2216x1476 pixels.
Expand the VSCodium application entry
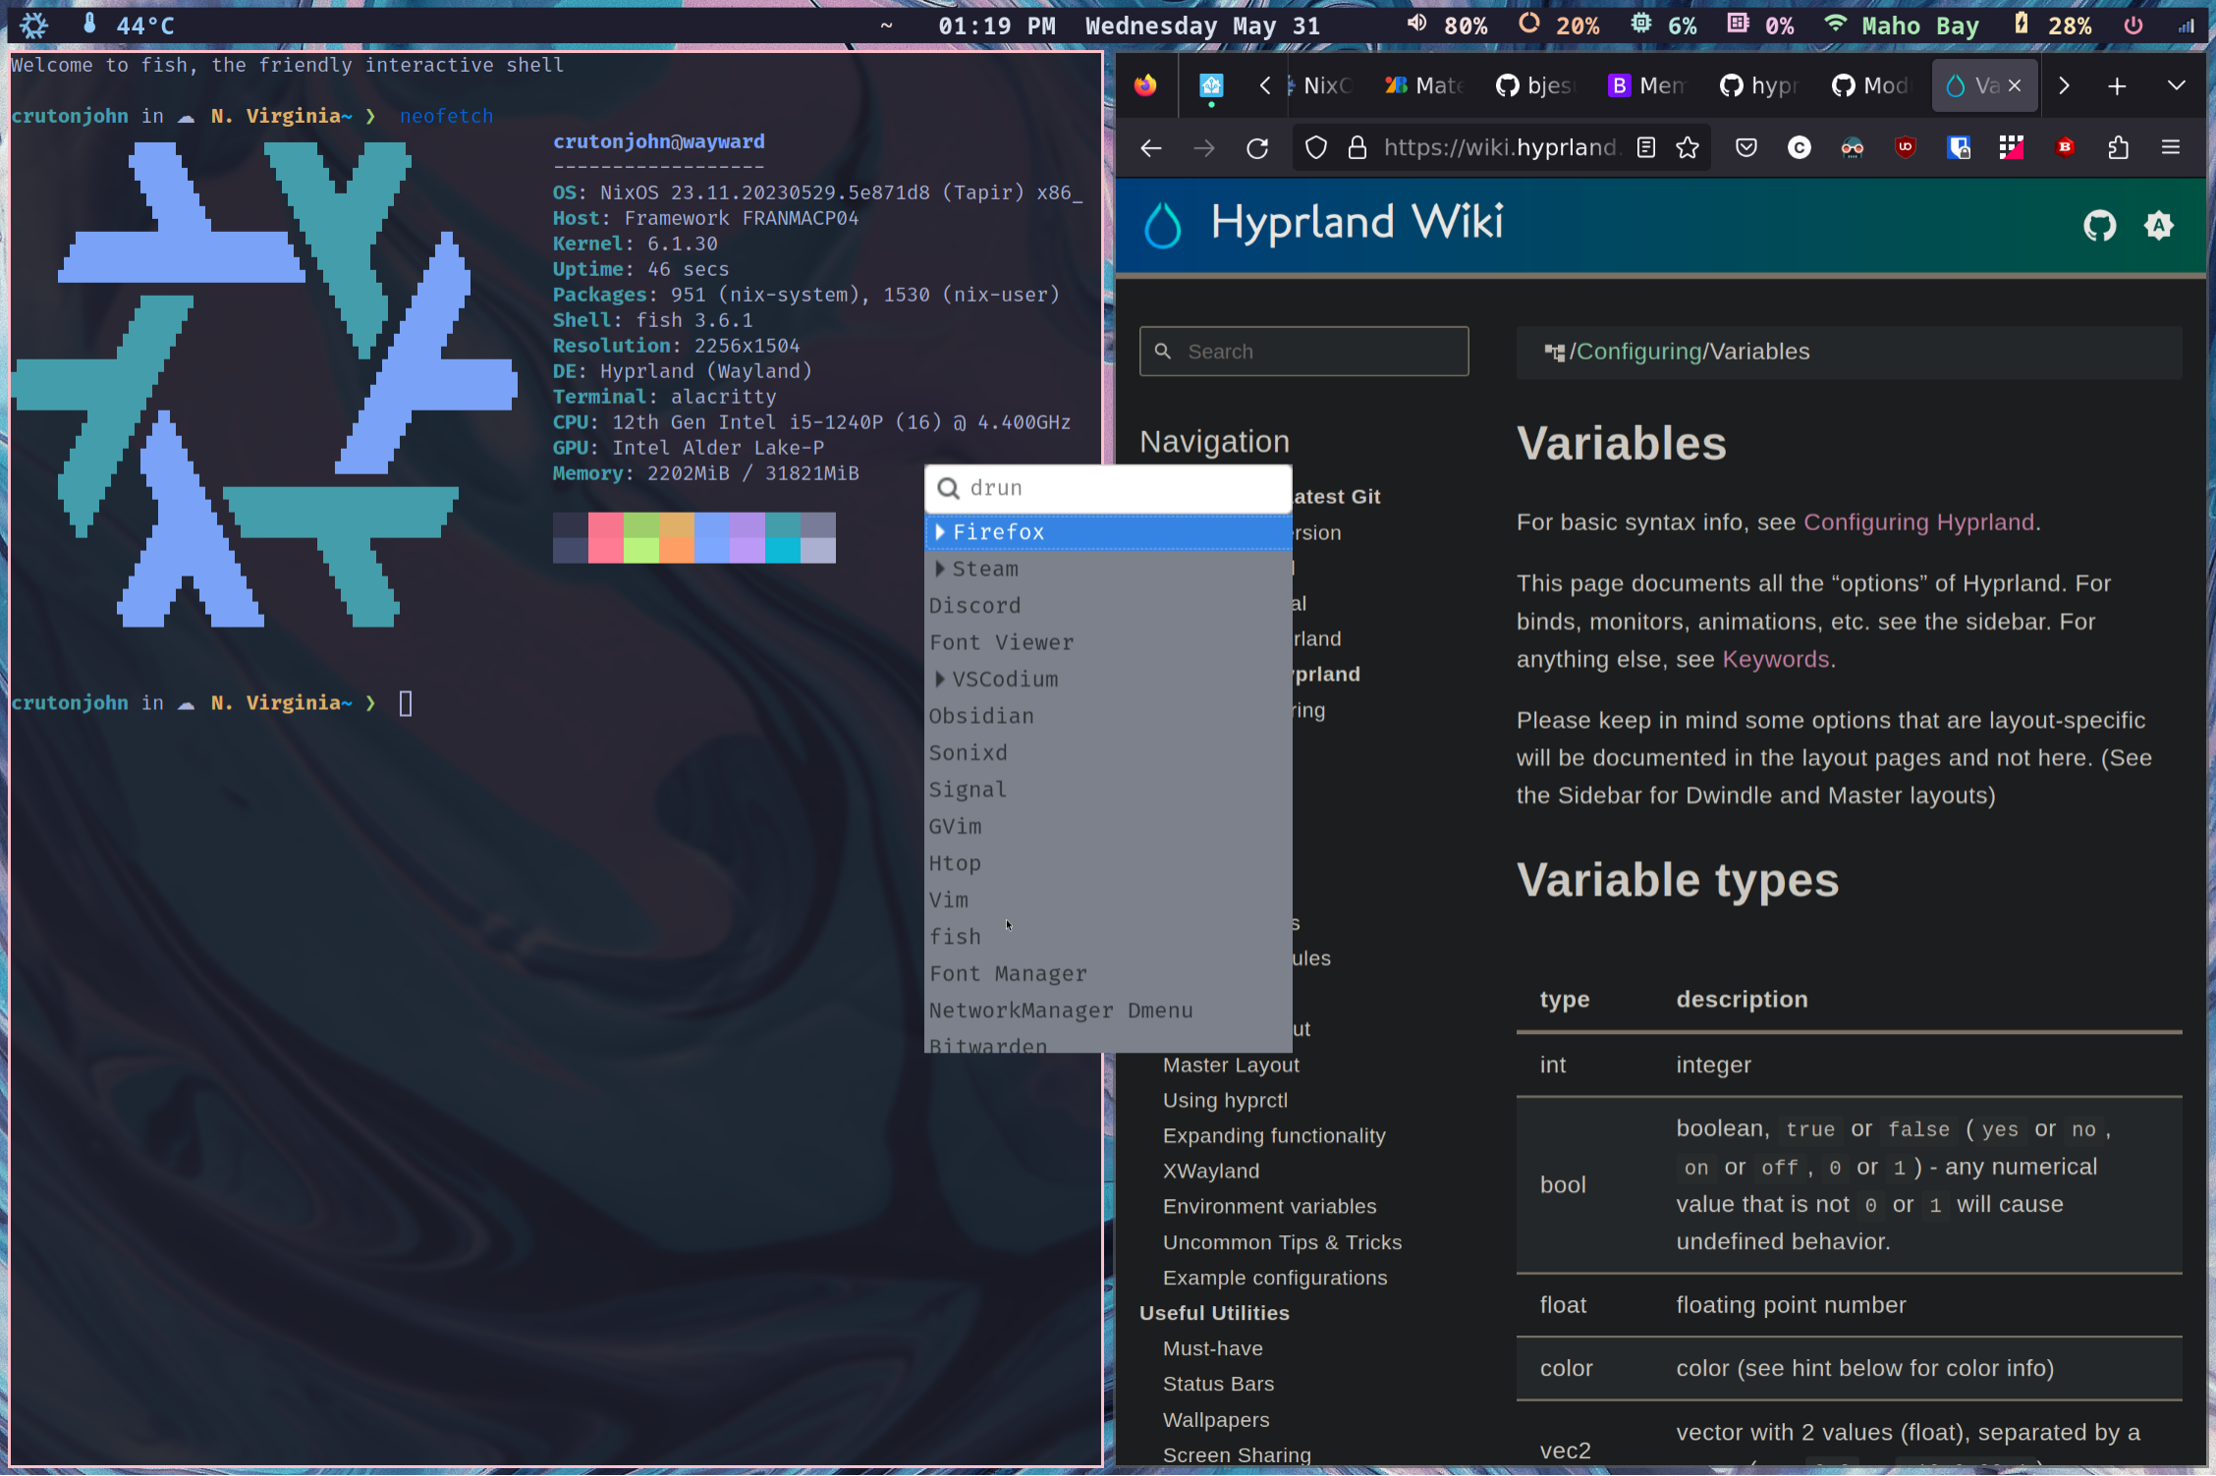[x=941, y=677]
